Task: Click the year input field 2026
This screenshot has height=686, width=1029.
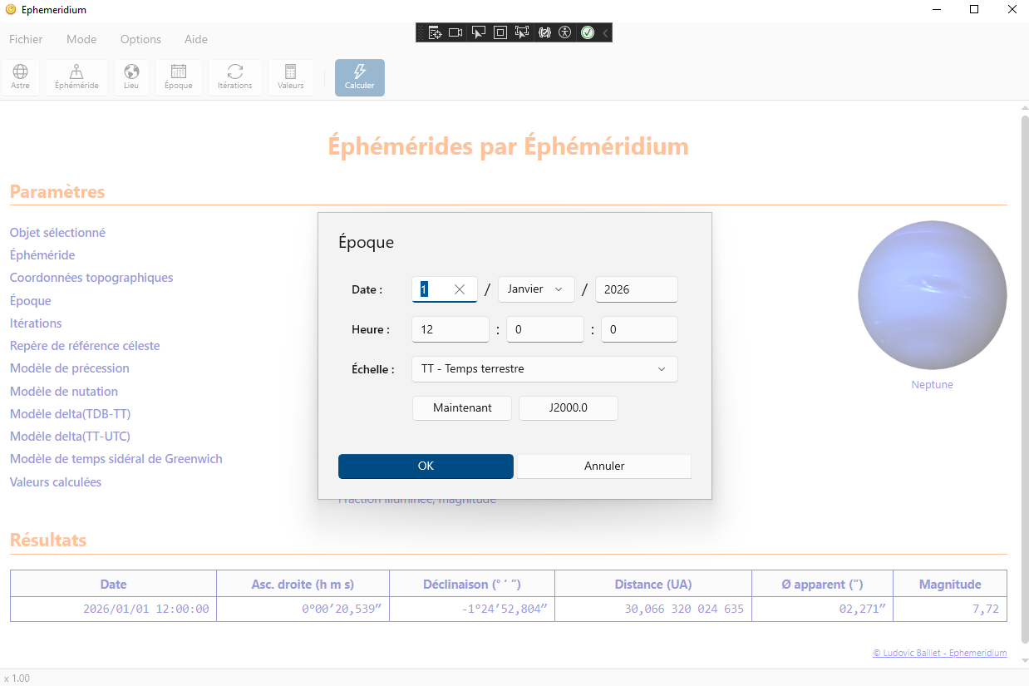Action: point(636,289)
